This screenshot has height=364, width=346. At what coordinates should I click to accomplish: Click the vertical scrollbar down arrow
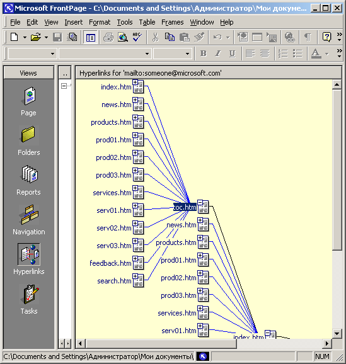pos(337,334)
